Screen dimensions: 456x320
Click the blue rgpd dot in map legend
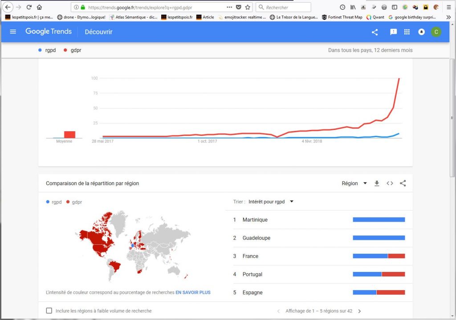point(48,202)
